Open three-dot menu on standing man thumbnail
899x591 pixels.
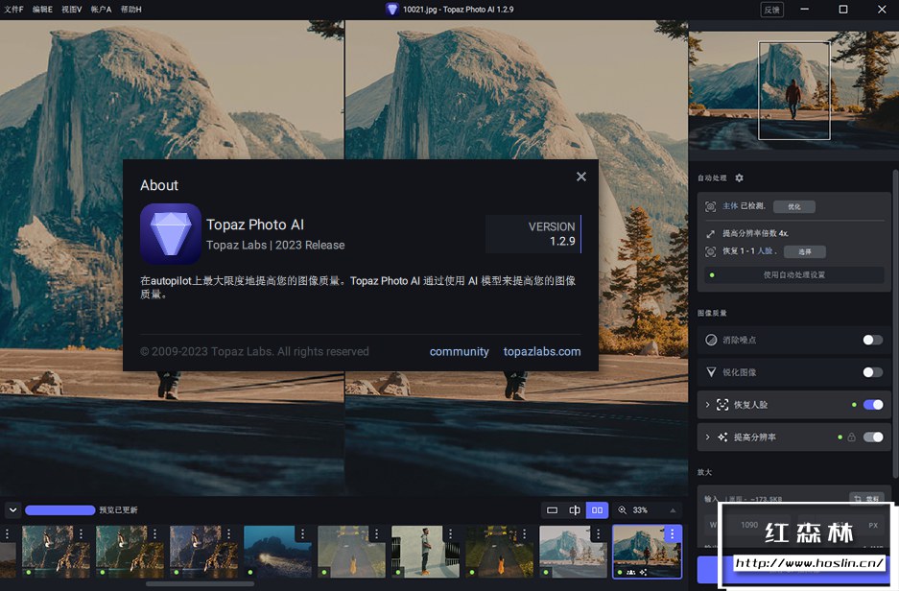click(x=450, y=533)
